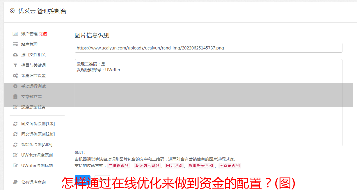Click the 手动运行测试 play icon

click(15, 86)
